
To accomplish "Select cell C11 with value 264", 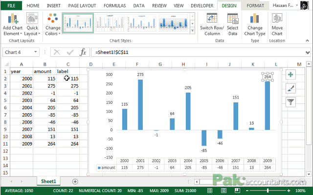I will pos(68,144).
